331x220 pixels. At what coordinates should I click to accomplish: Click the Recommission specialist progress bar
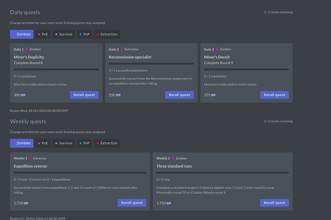pos(152,64)
